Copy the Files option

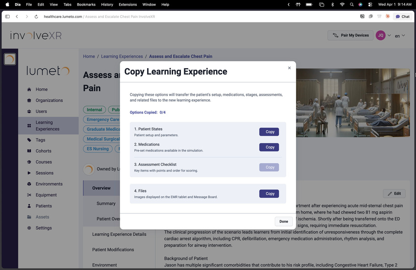pos(269,194)
